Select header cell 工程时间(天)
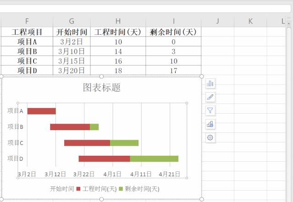The height and width of the screenshot is (202, 293). [x=118, y=32]
